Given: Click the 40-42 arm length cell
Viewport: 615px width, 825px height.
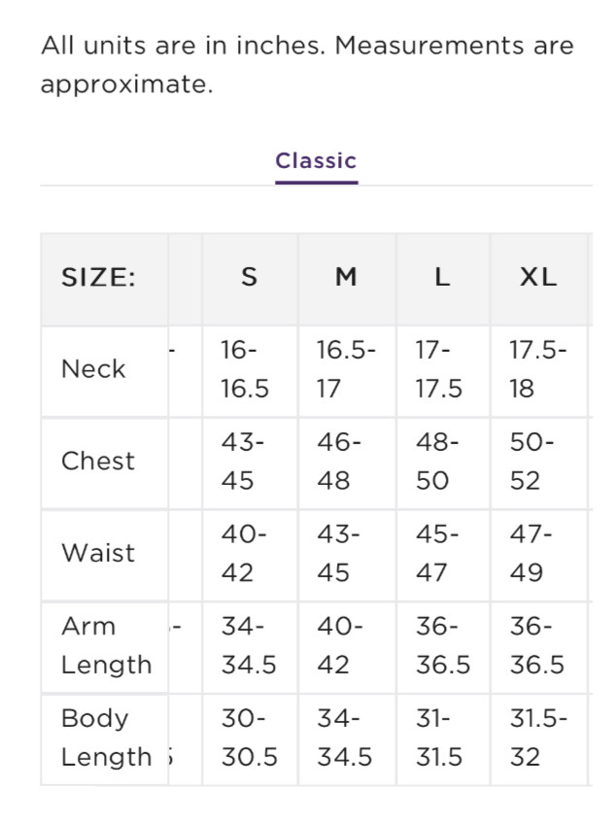Looking at the screenshot, I should (x=340, y=645).
